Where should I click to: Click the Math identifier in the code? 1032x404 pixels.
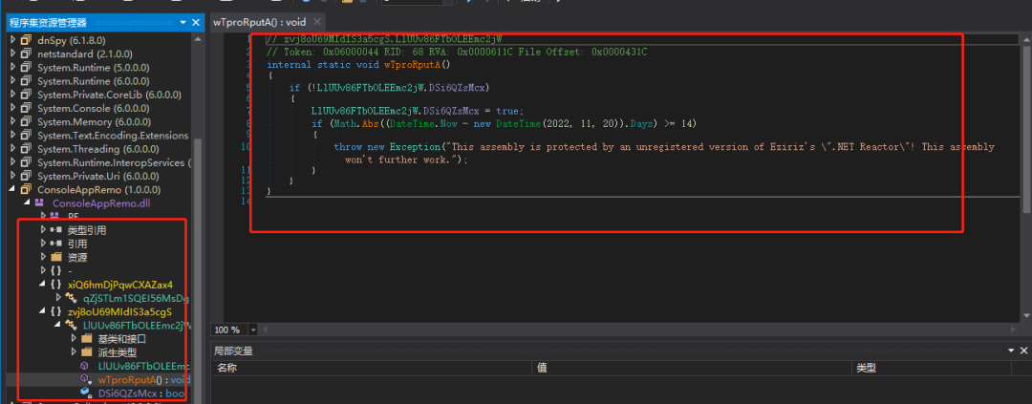click(344, 123)
